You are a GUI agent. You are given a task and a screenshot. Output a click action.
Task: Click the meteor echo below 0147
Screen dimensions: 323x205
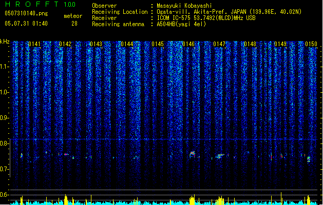[x=220, y=156]
